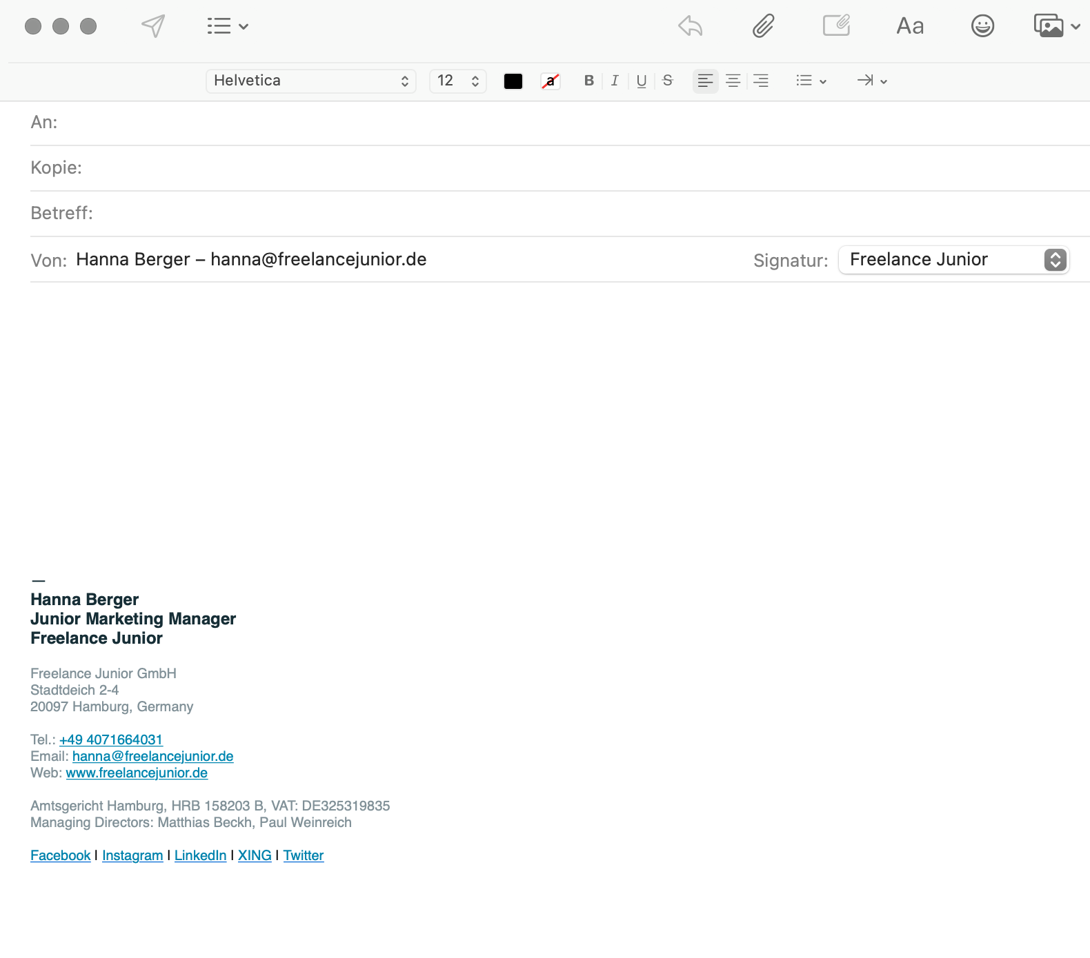The width and height of the screenshot is (1090, 958).
Task: Click 'Junior Marketing Manager' text
Action: tap(133, 619)
